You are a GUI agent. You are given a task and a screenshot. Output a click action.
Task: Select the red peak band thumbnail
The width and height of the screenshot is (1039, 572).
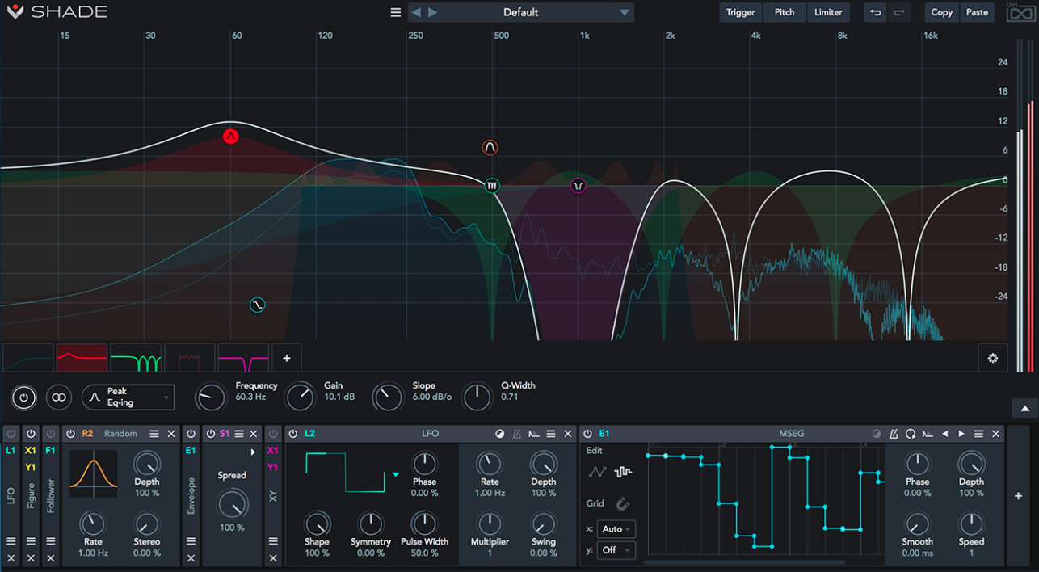(82, 358)
